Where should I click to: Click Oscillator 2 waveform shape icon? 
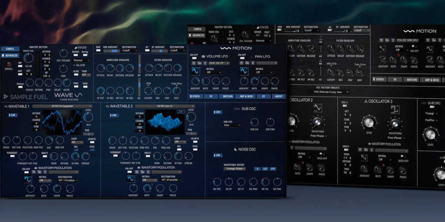[317, 108]
